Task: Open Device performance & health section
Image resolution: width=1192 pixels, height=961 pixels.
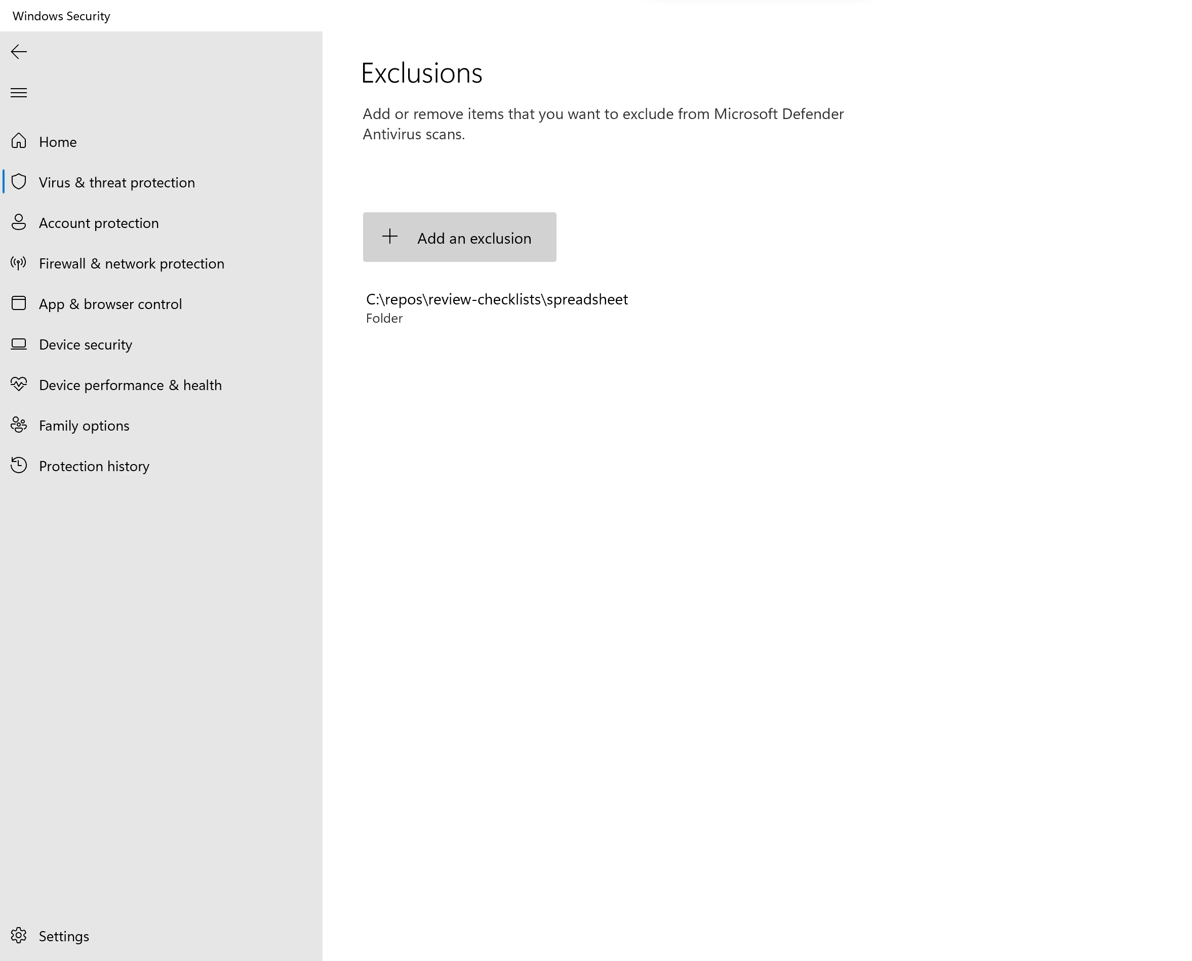Action: [130, 385]
